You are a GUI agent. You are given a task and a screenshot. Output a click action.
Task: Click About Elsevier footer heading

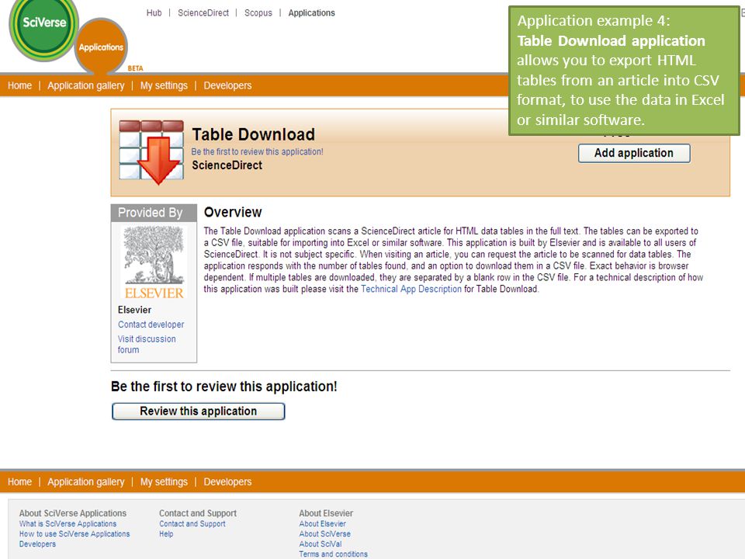point(326,513)
